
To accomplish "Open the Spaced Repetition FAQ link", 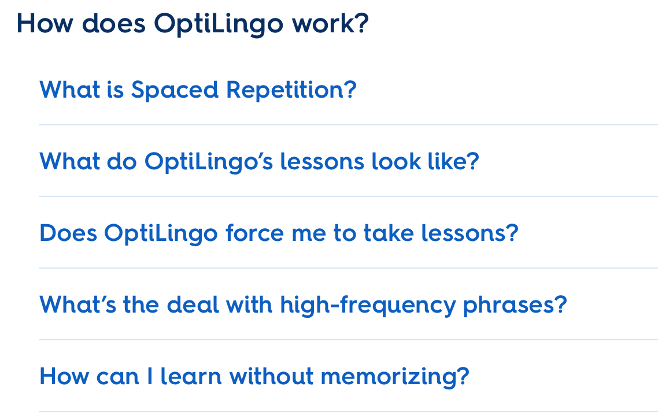I will pos(198,90).
